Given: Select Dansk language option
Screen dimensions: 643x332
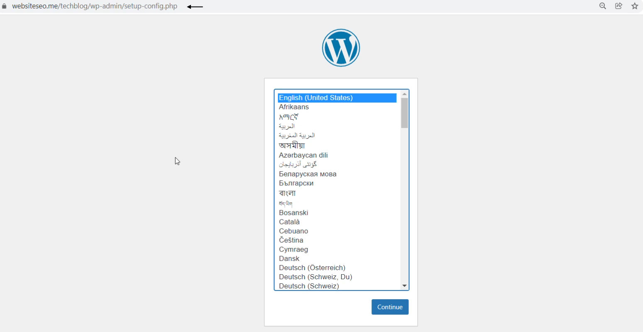Looking at the screenshot, I should pyautogui.click(x=337, y=258).
